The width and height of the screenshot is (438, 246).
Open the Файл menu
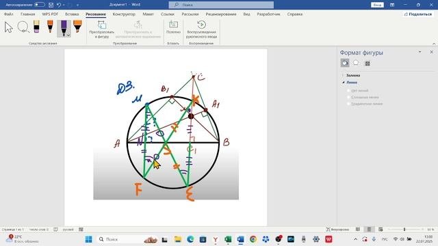click(x=9, y=14)
